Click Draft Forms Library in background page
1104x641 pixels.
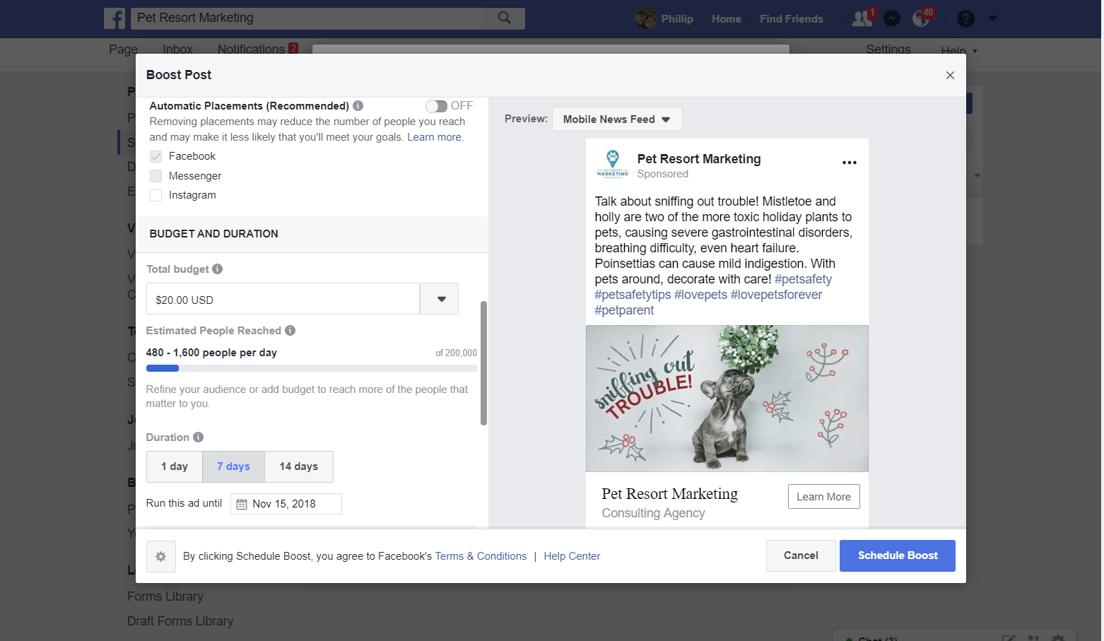tap(180, 621)
